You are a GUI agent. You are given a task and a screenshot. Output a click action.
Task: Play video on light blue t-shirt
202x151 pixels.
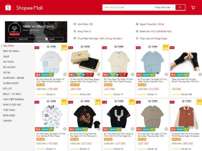pyautogui.click(x=166, y=74)
